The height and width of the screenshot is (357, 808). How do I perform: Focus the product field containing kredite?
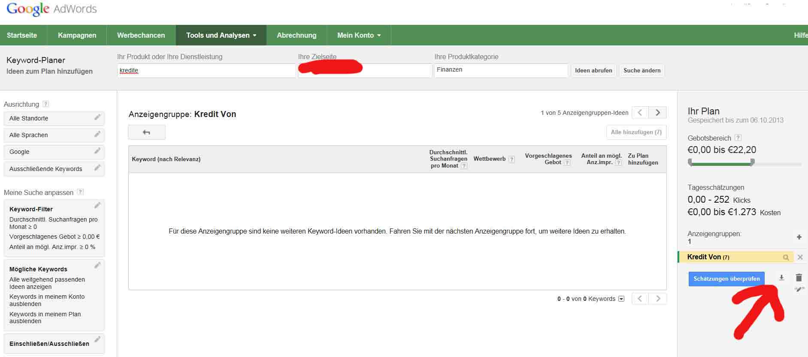[x=206, y=71]
